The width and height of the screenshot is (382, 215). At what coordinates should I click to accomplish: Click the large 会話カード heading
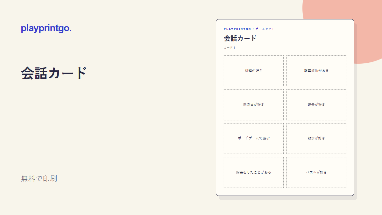pos(54,73)
